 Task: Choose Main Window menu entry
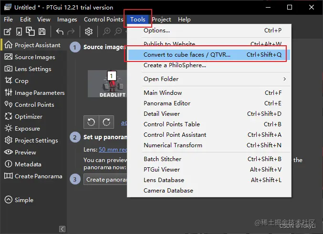209,93
